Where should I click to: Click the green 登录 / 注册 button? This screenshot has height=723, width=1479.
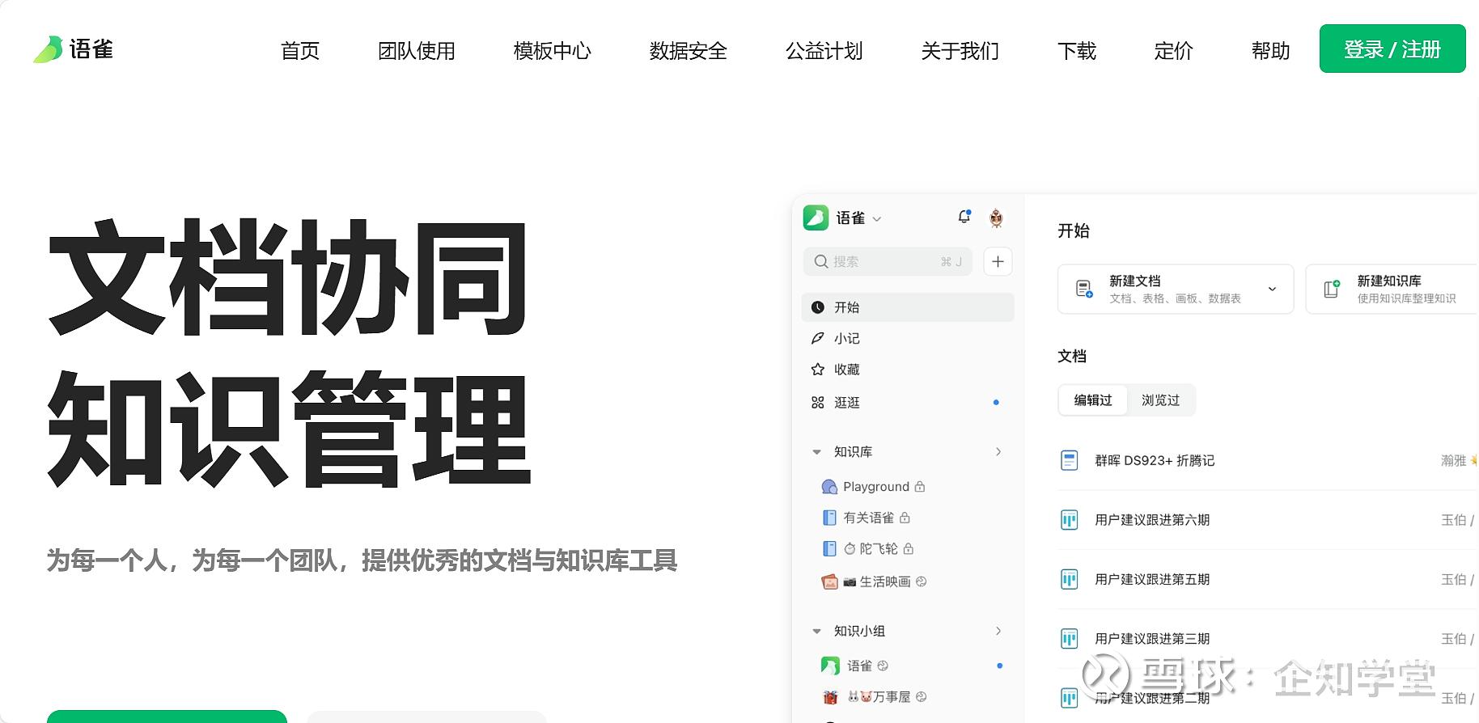click(1392, 49)
